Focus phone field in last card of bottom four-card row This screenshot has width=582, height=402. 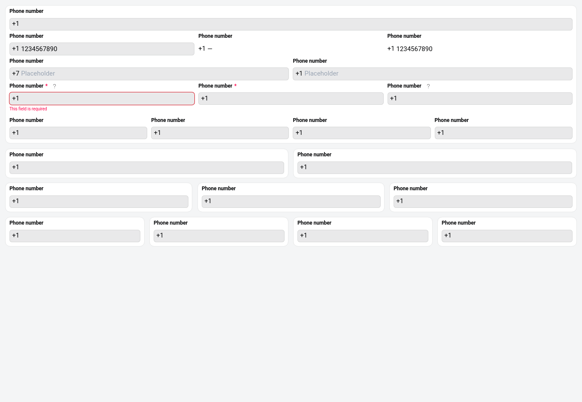[506, 236]
